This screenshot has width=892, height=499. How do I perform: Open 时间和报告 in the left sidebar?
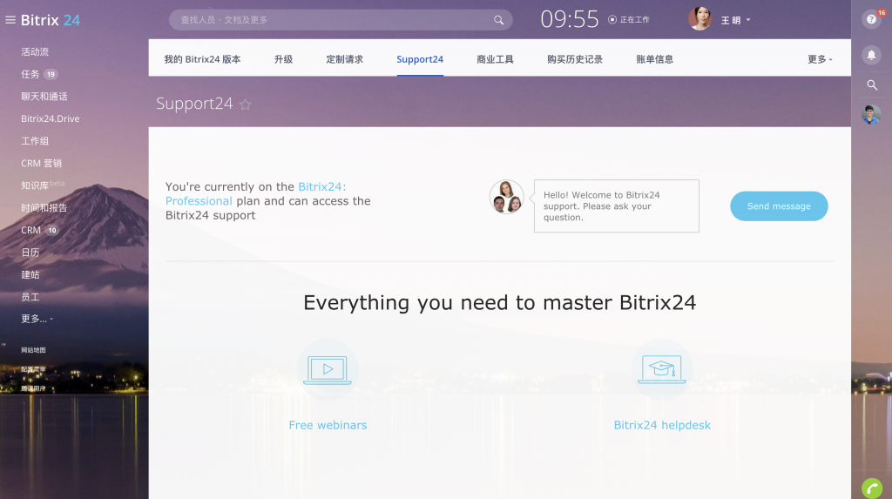(44, 207)
